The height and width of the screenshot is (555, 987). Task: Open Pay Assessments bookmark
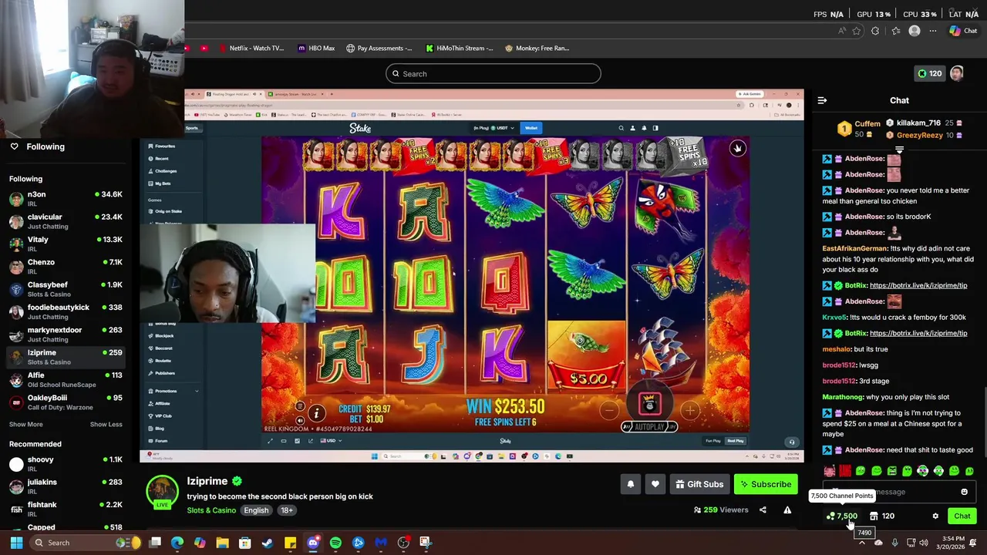(379, 48)
